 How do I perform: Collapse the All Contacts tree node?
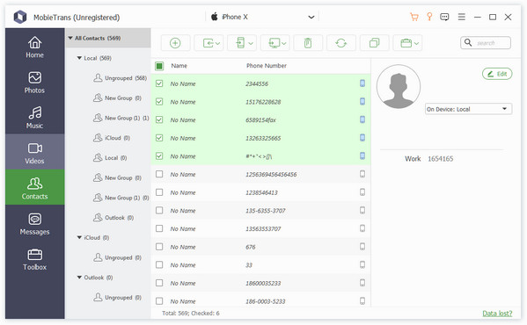pos(70,38)
